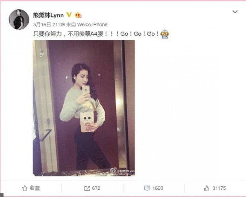246x197 pixels.
Task: Click the membership crown badge icon
Action: [x=78, y=15]
